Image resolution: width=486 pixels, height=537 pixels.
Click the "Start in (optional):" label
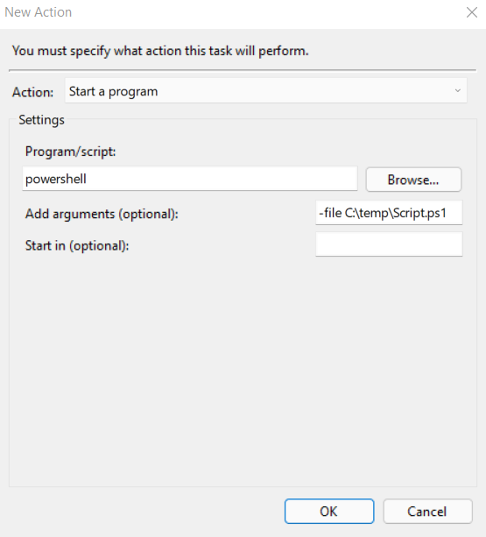point(77,245)
